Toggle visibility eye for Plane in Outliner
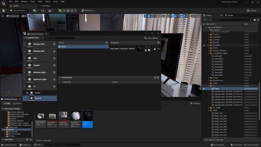 click(x=204, y=89)
